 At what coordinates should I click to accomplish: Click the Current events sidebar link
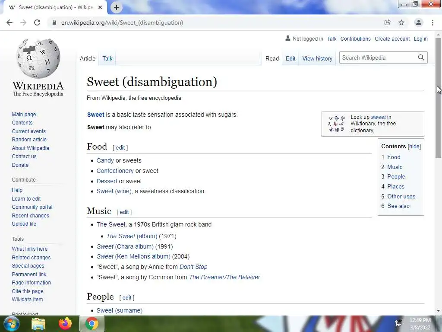[x=29, y=131]
